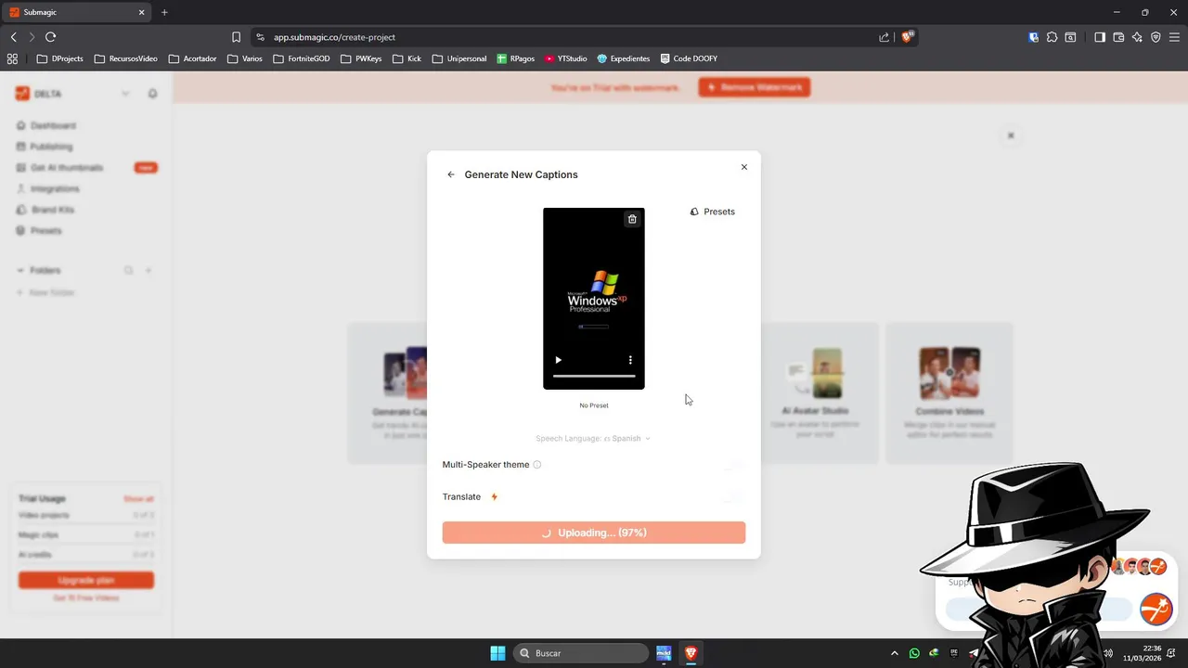Open the browser hamburger menu
This screenshot has height=668, width=1188.
click(x=1174, y=37)
